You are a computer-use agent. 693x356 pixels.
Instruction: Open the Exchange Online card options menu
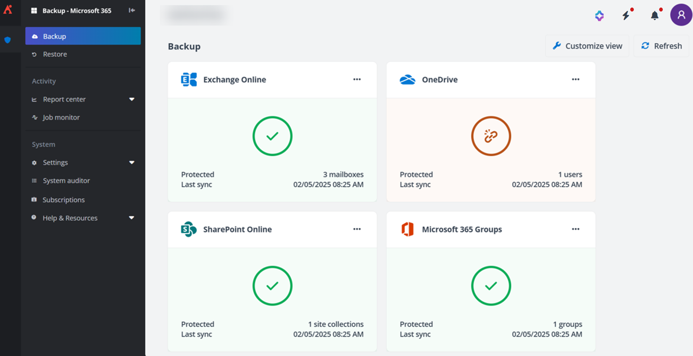point(357,79)
